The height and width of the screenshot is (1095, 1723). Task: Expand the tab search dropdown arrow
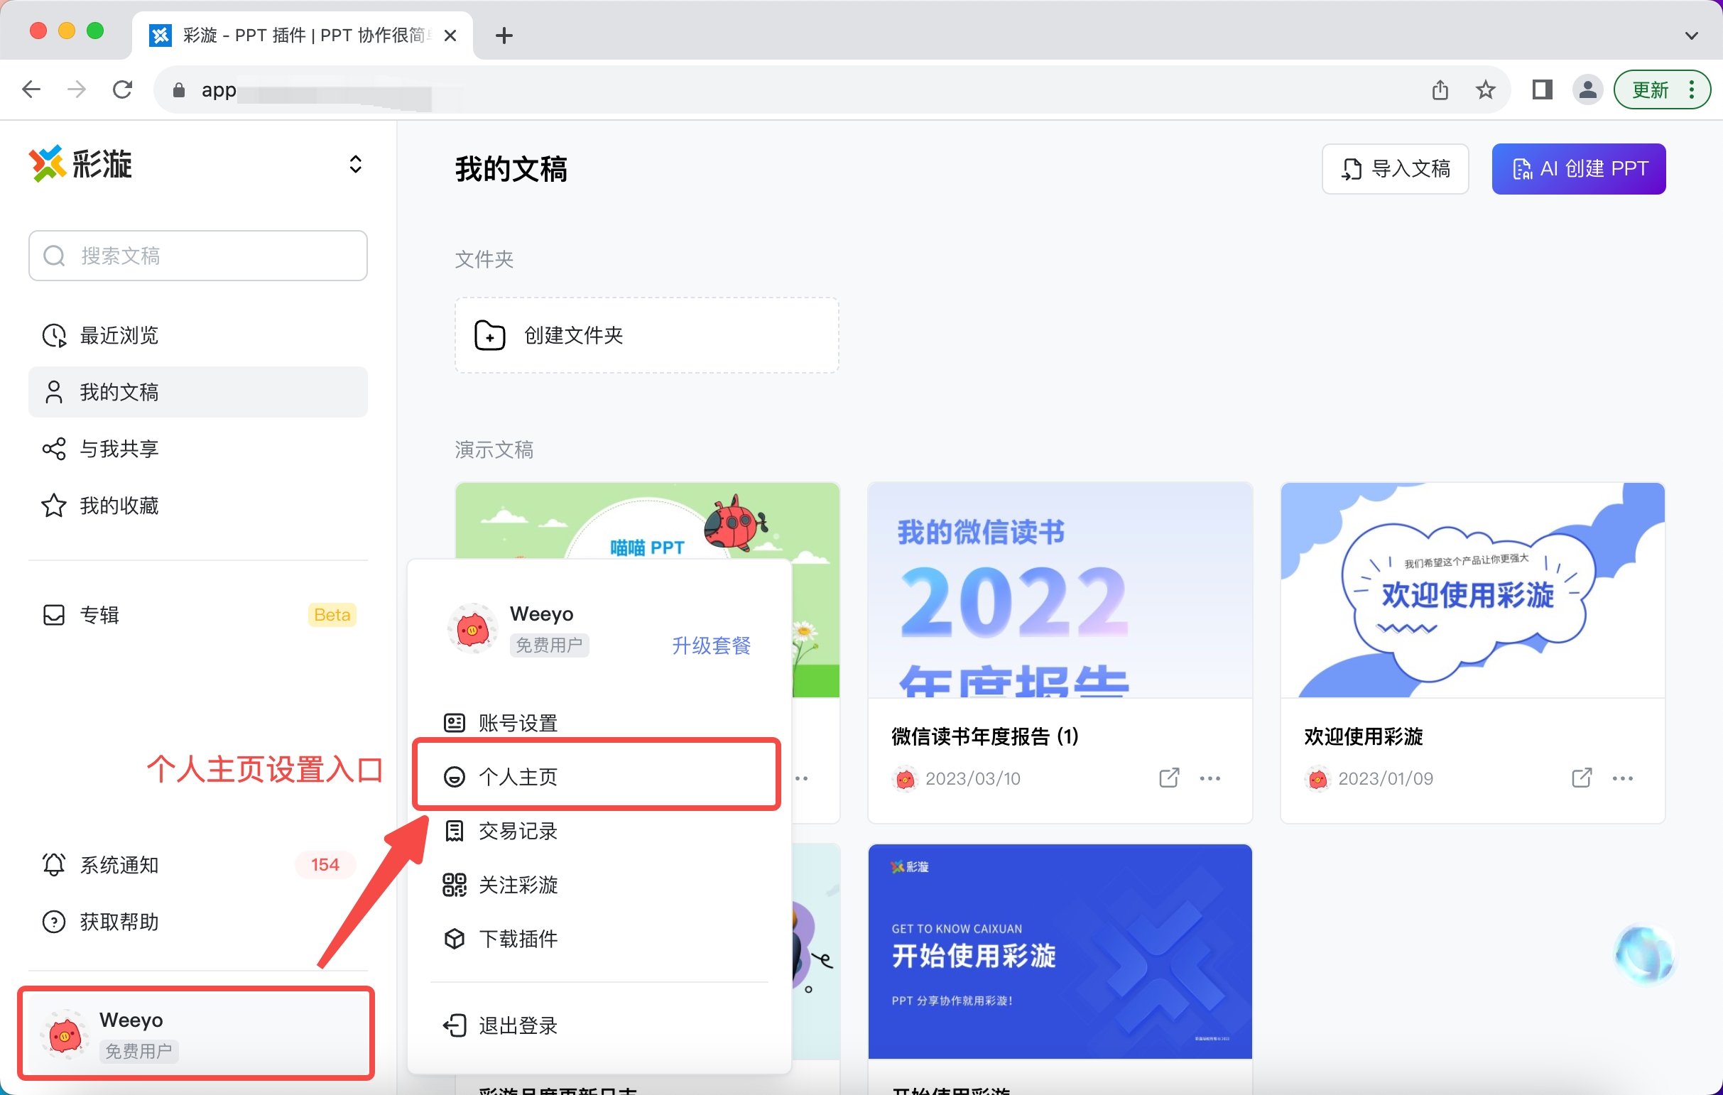pos(1691,35)
